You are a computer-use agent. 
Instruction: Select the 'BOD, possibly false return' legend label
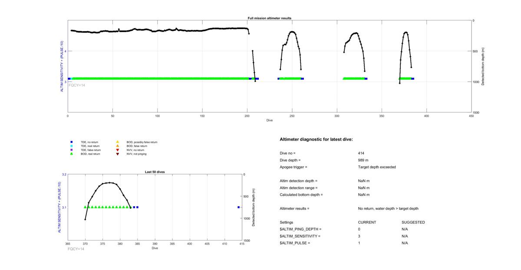click(142, 142)
